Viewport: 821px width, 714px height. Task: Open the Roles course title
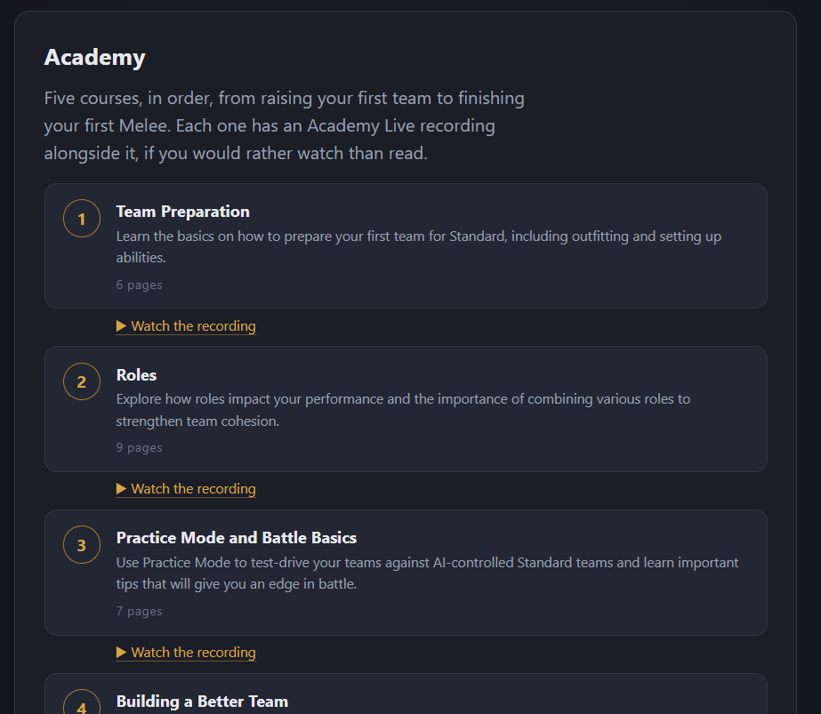[136, 375]
